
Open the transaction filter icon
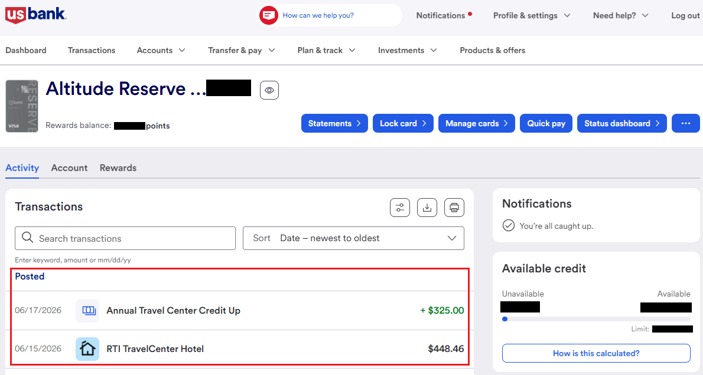[400, 208]
